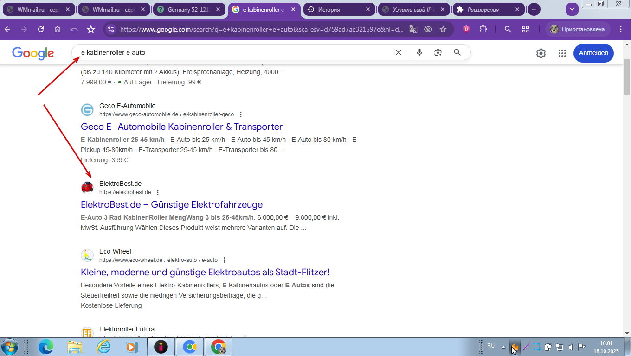Viewport: 631px width, 356px height.
Task: Click the crossed-out eye icon in address bar
Action: (428, 29)
